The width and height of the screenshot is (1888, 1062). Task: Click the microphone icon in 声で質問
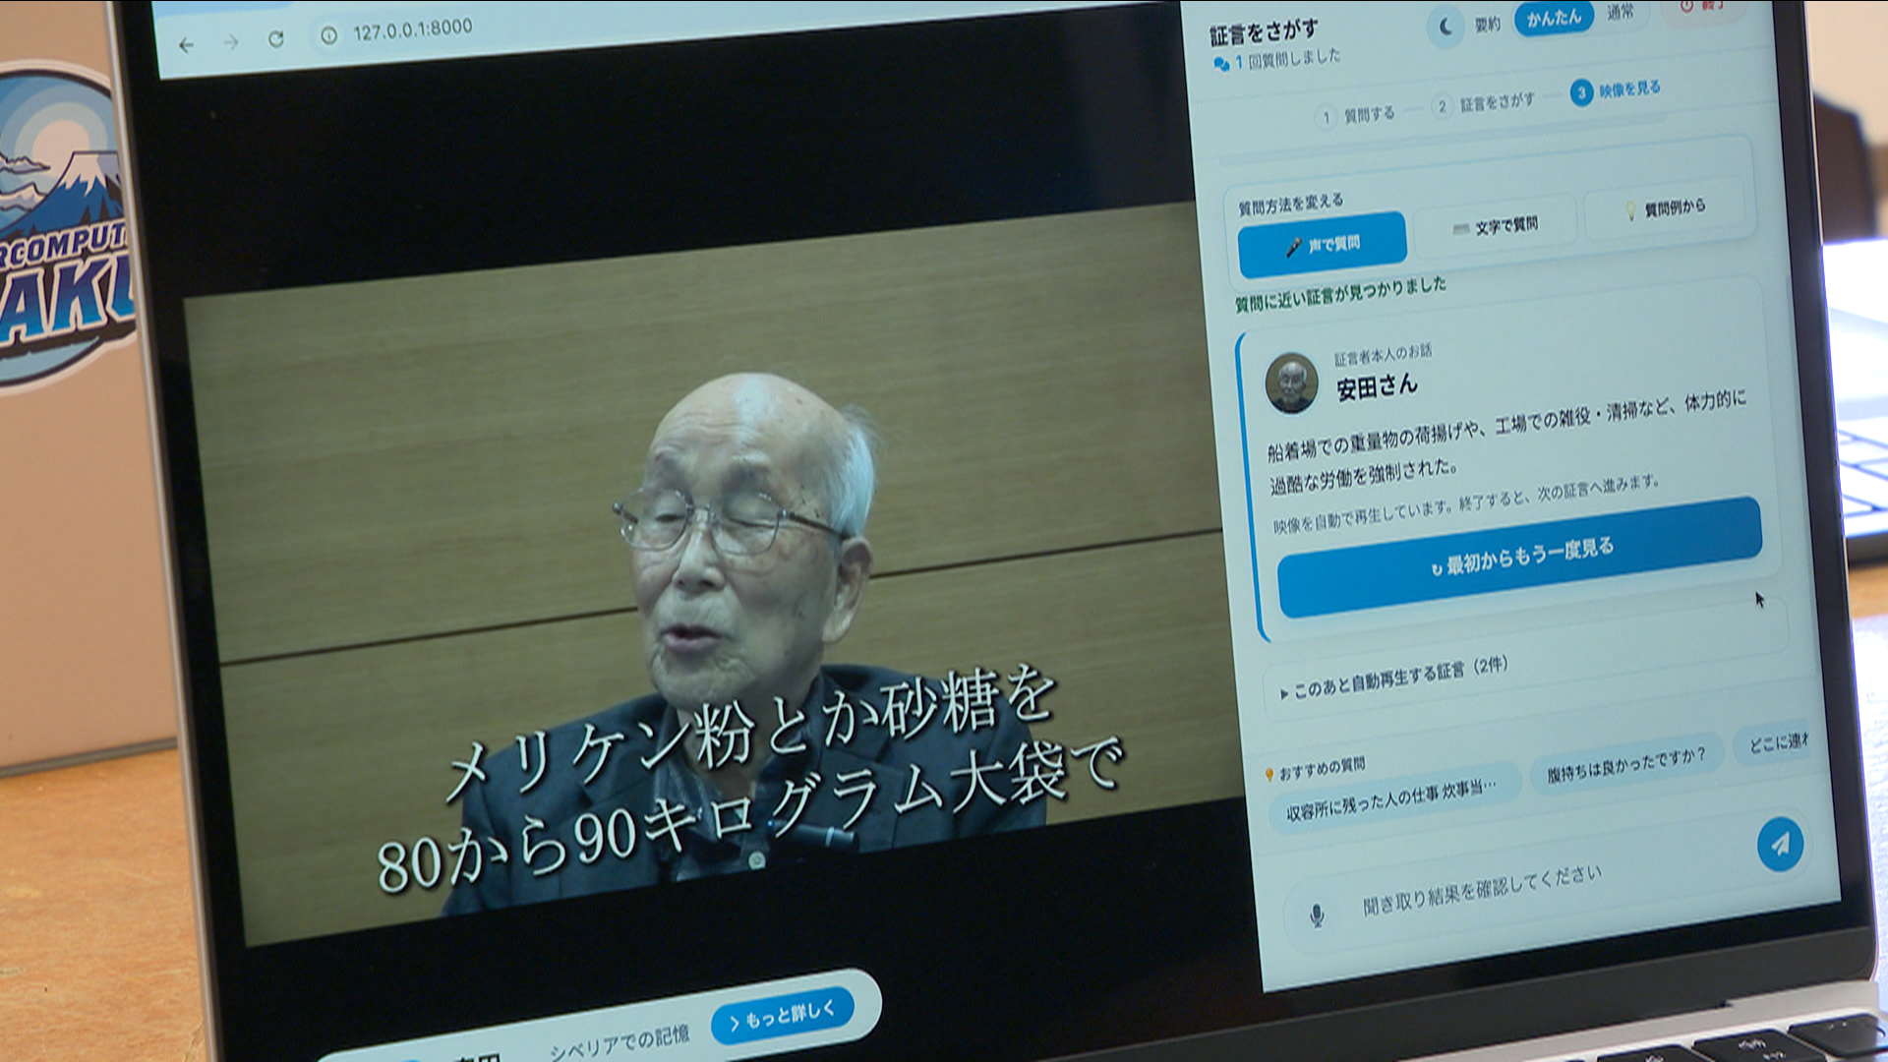1293,248
